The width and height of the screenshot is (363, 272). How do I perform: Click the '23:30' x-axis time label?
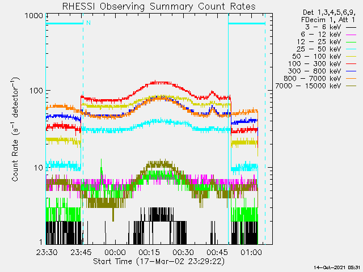[x=47, y=252]
